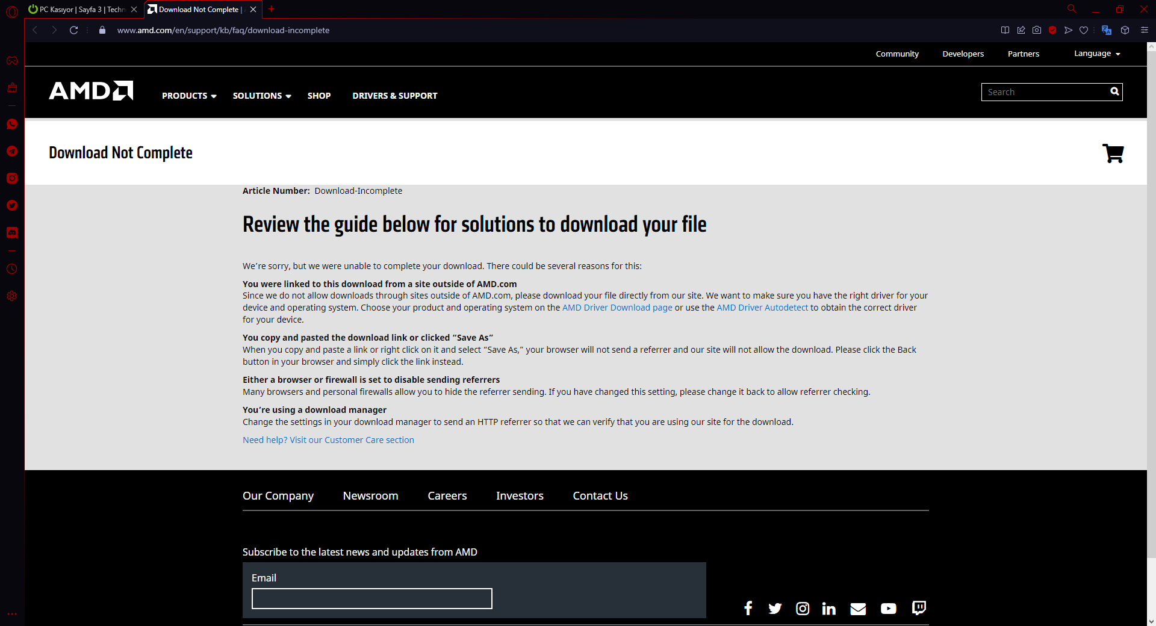The width and height of the screenshot is (1156, 626).
Task: Open Twitter in the sidebar
Action: pyautogui.click(x=12, y=205)
